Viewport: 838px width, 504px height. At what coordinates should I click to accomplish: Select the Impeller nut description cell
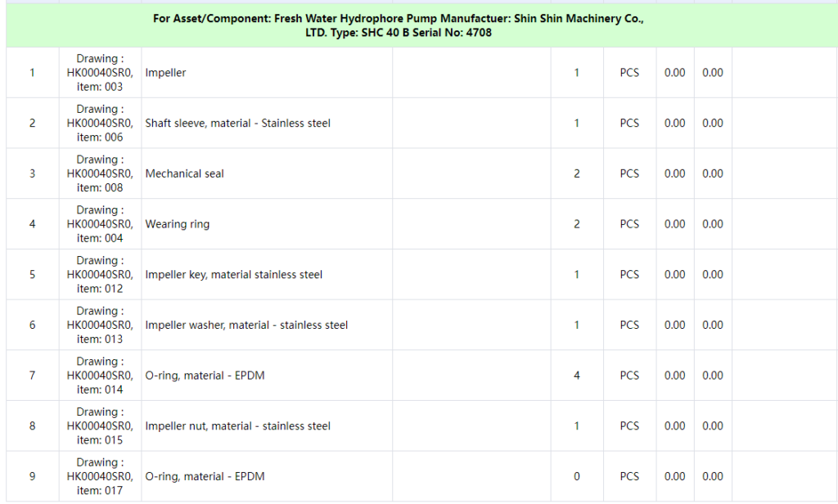click(238, 426)
